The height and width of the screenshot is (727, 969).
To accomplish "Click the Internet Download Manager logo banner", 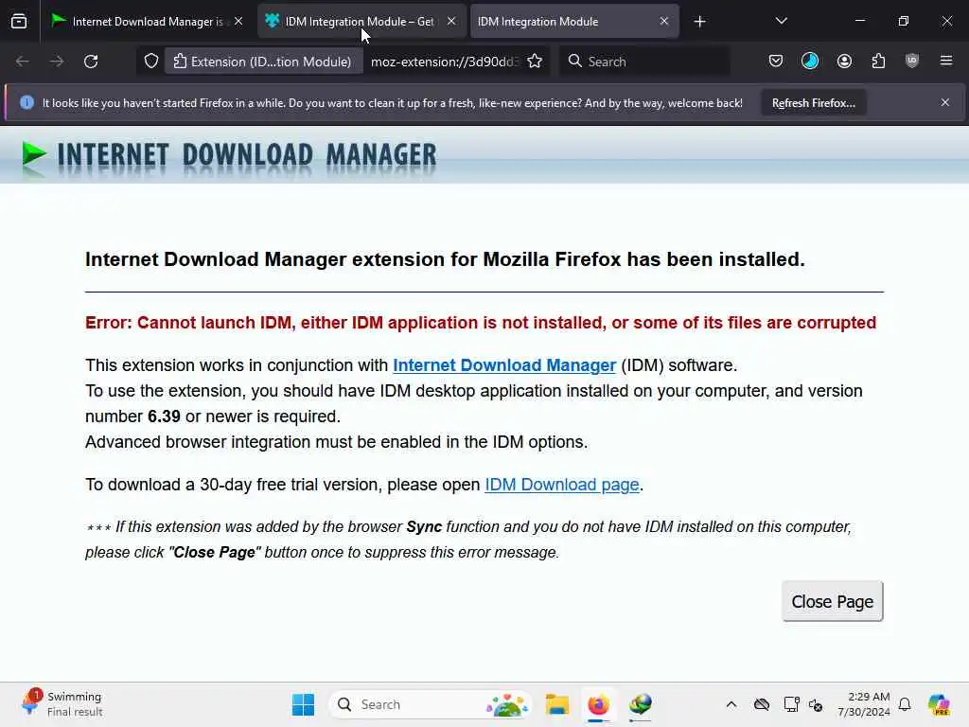I will click(229, 156).
